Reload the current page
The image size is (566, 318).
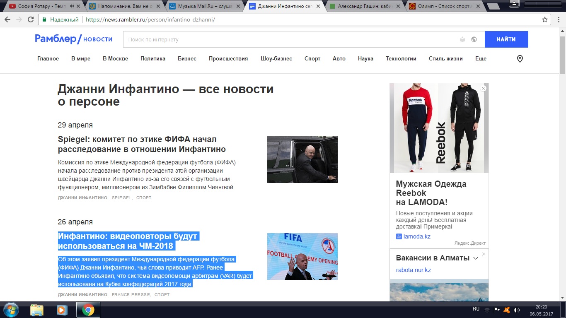pyautogui.click(x=31, y=19)
